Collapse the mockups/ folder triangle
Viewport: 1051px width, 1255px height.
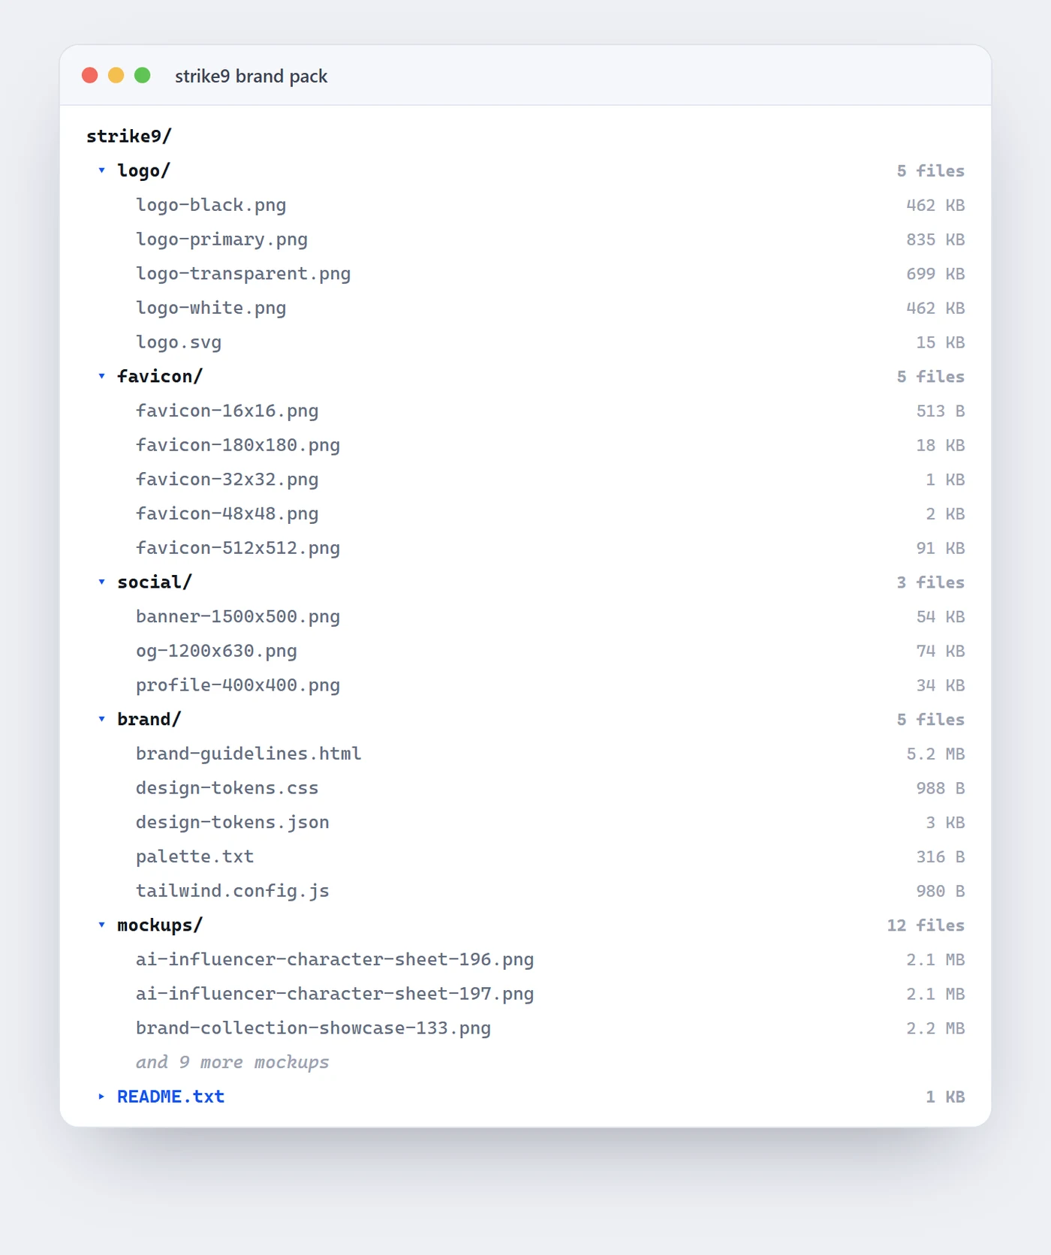tap(101, 925)
